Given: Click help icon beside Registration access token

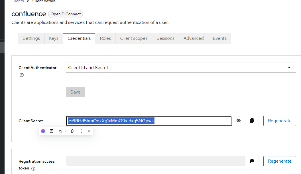Looking at the screenshot, I should pyautogui.click(x=33, y=168).
